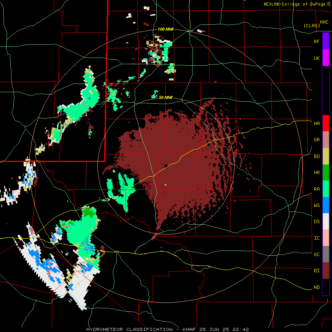This screenshot has height=332, width=332.
Task: Click the 50 NMI range ring label
Action: tap(166, 97)
